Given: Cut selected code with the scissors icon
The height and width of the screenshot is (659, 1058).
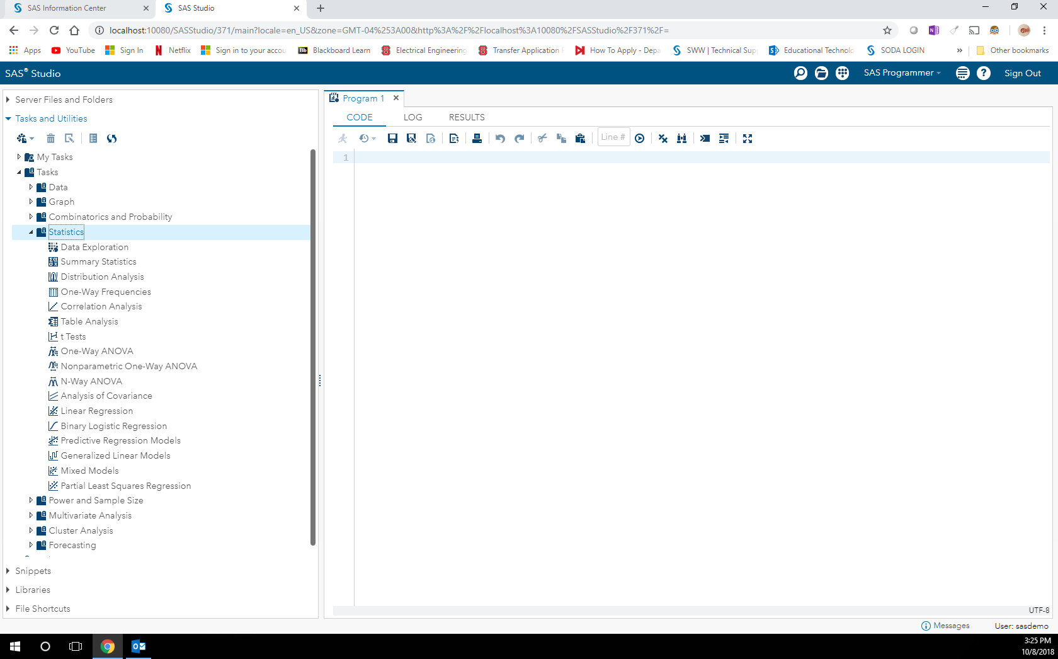Looking at the screenshot, I should pyautogui.click(x=542, y=138).
